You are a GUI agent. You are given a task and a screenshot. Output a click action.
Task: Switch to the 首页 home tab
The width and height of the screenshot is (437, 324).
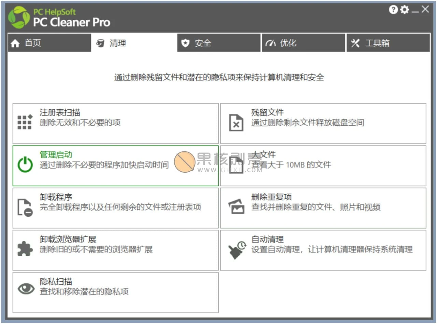[49, 43]
